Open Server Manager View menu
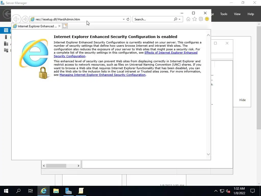261x196 pixels. click(x=237, y=14)
